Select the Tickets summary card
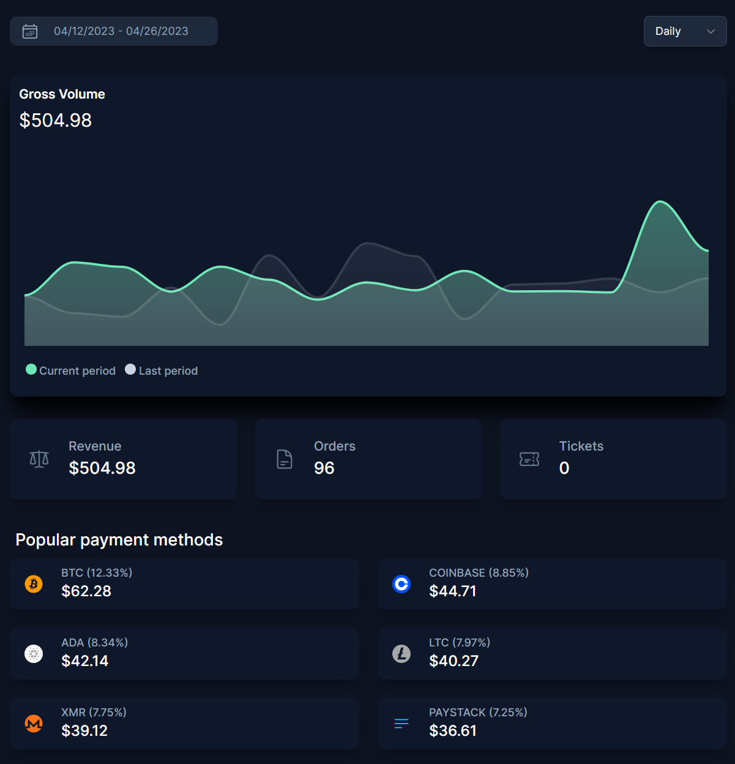 click(x=613, y=459)
